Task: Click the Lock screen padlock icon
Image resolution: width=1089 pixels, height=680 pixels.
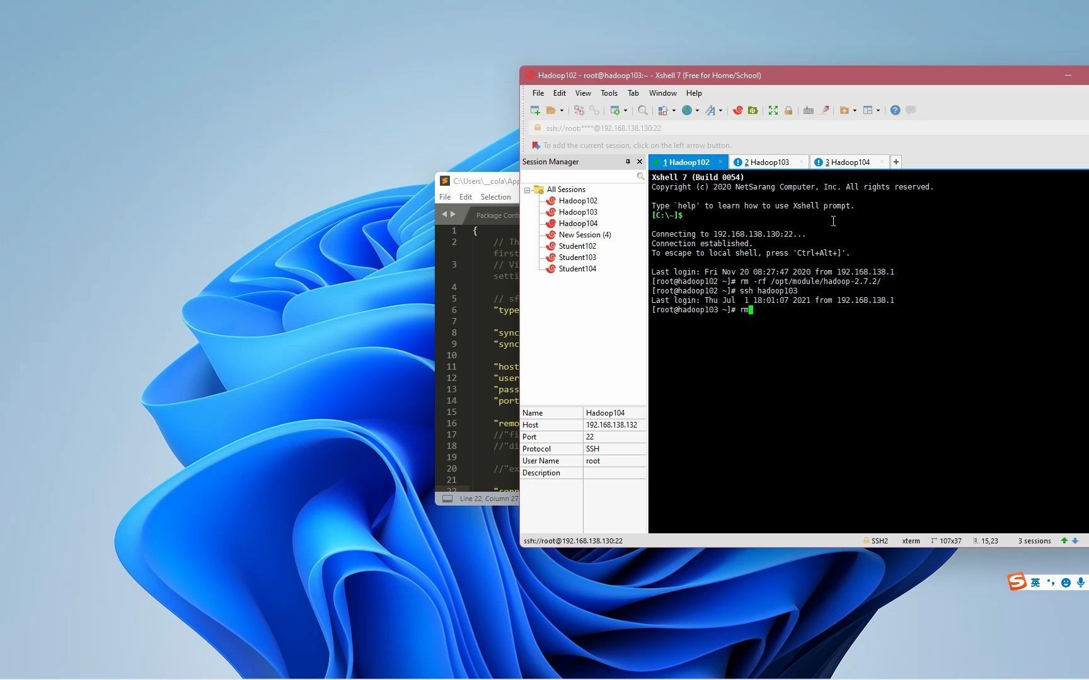Action: (788, 110)
